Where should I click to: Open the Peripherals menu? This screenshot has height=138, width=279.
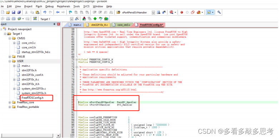[64, 6]
